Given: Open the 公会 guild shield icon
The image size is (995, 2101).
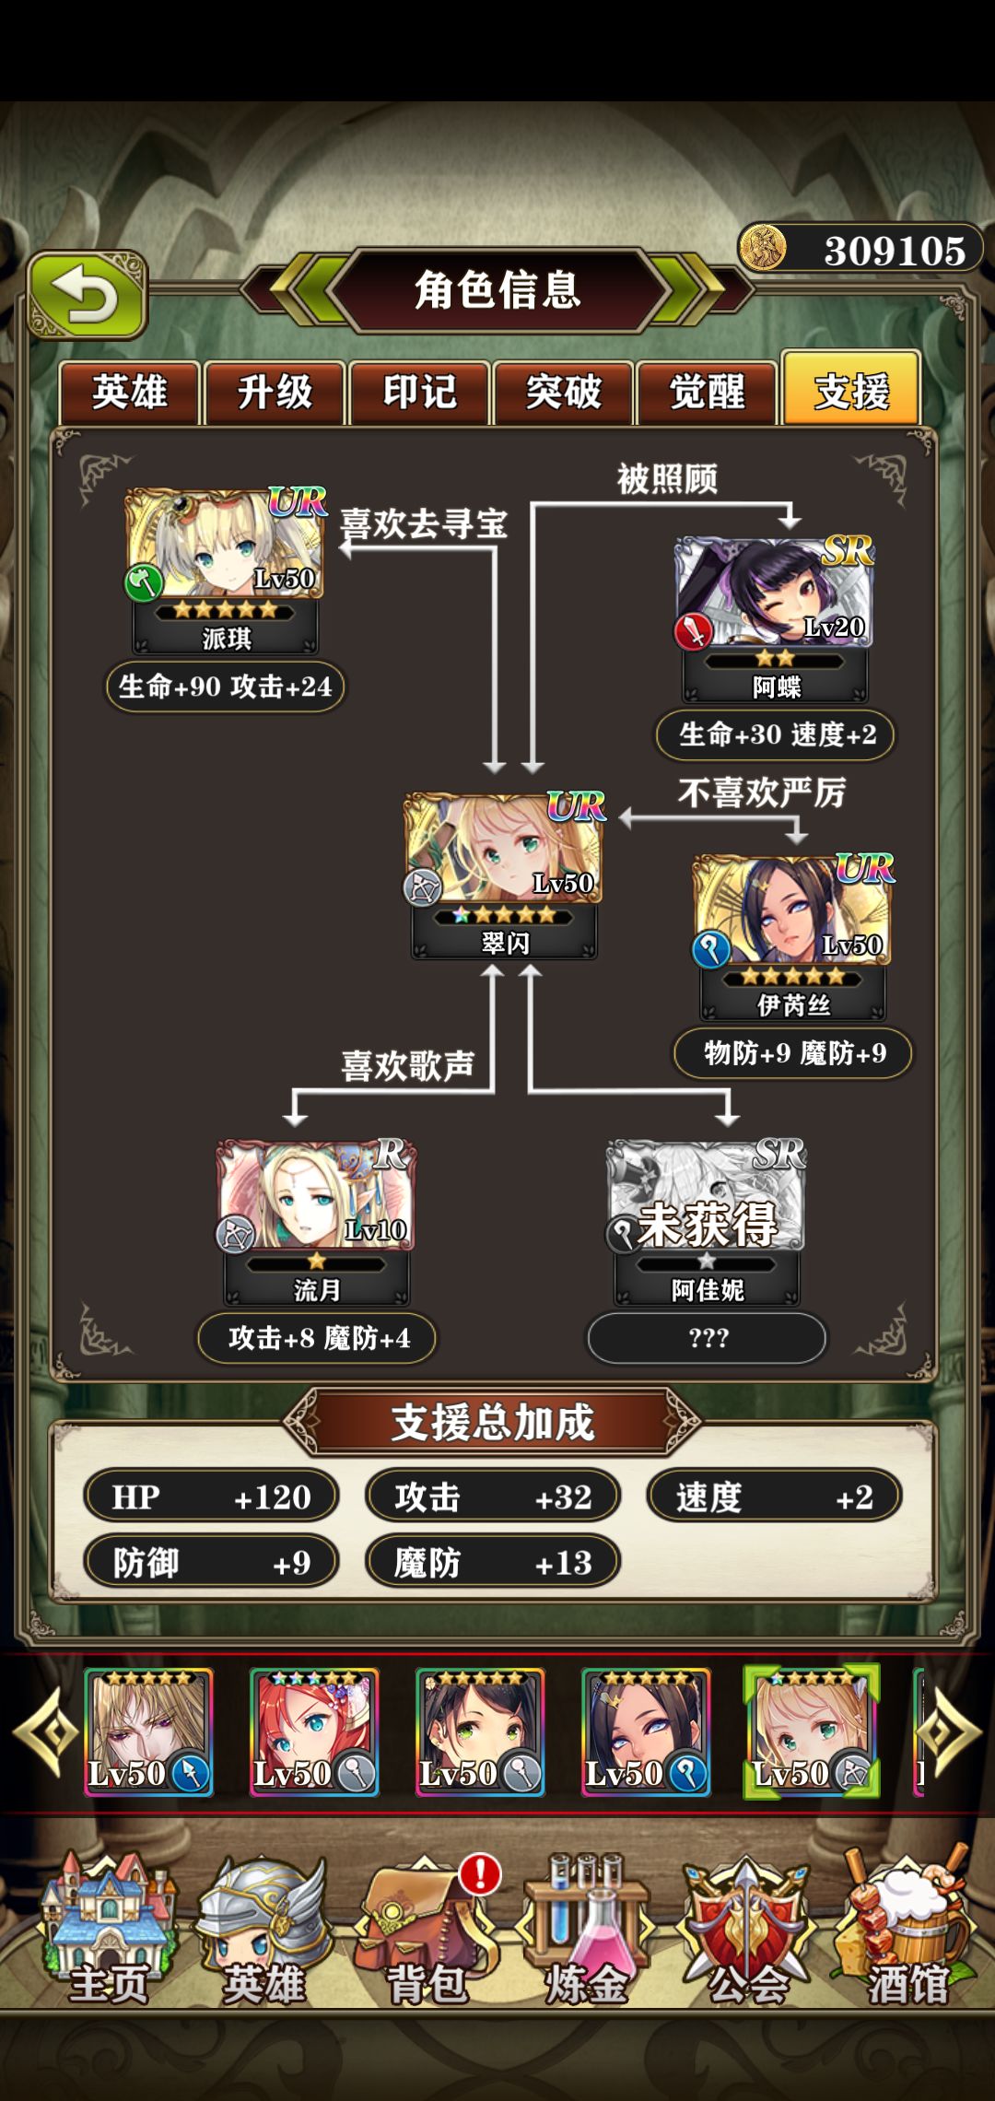Looking at the screenshot, I should point(747,1929).
